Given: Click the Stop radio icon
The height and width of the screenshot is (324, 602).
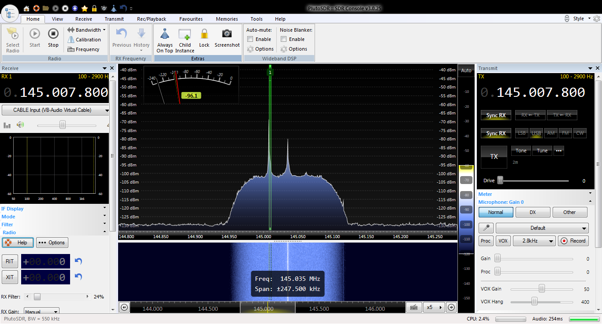Looking at the screenshot, I should click(x=53, y=34).
